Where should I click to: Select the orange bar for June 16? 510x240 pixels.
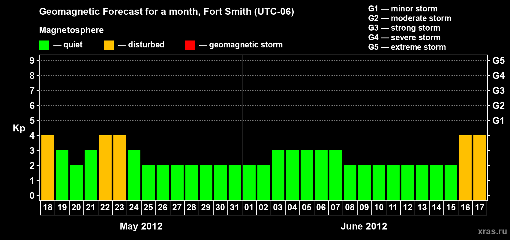coord(465,168)
